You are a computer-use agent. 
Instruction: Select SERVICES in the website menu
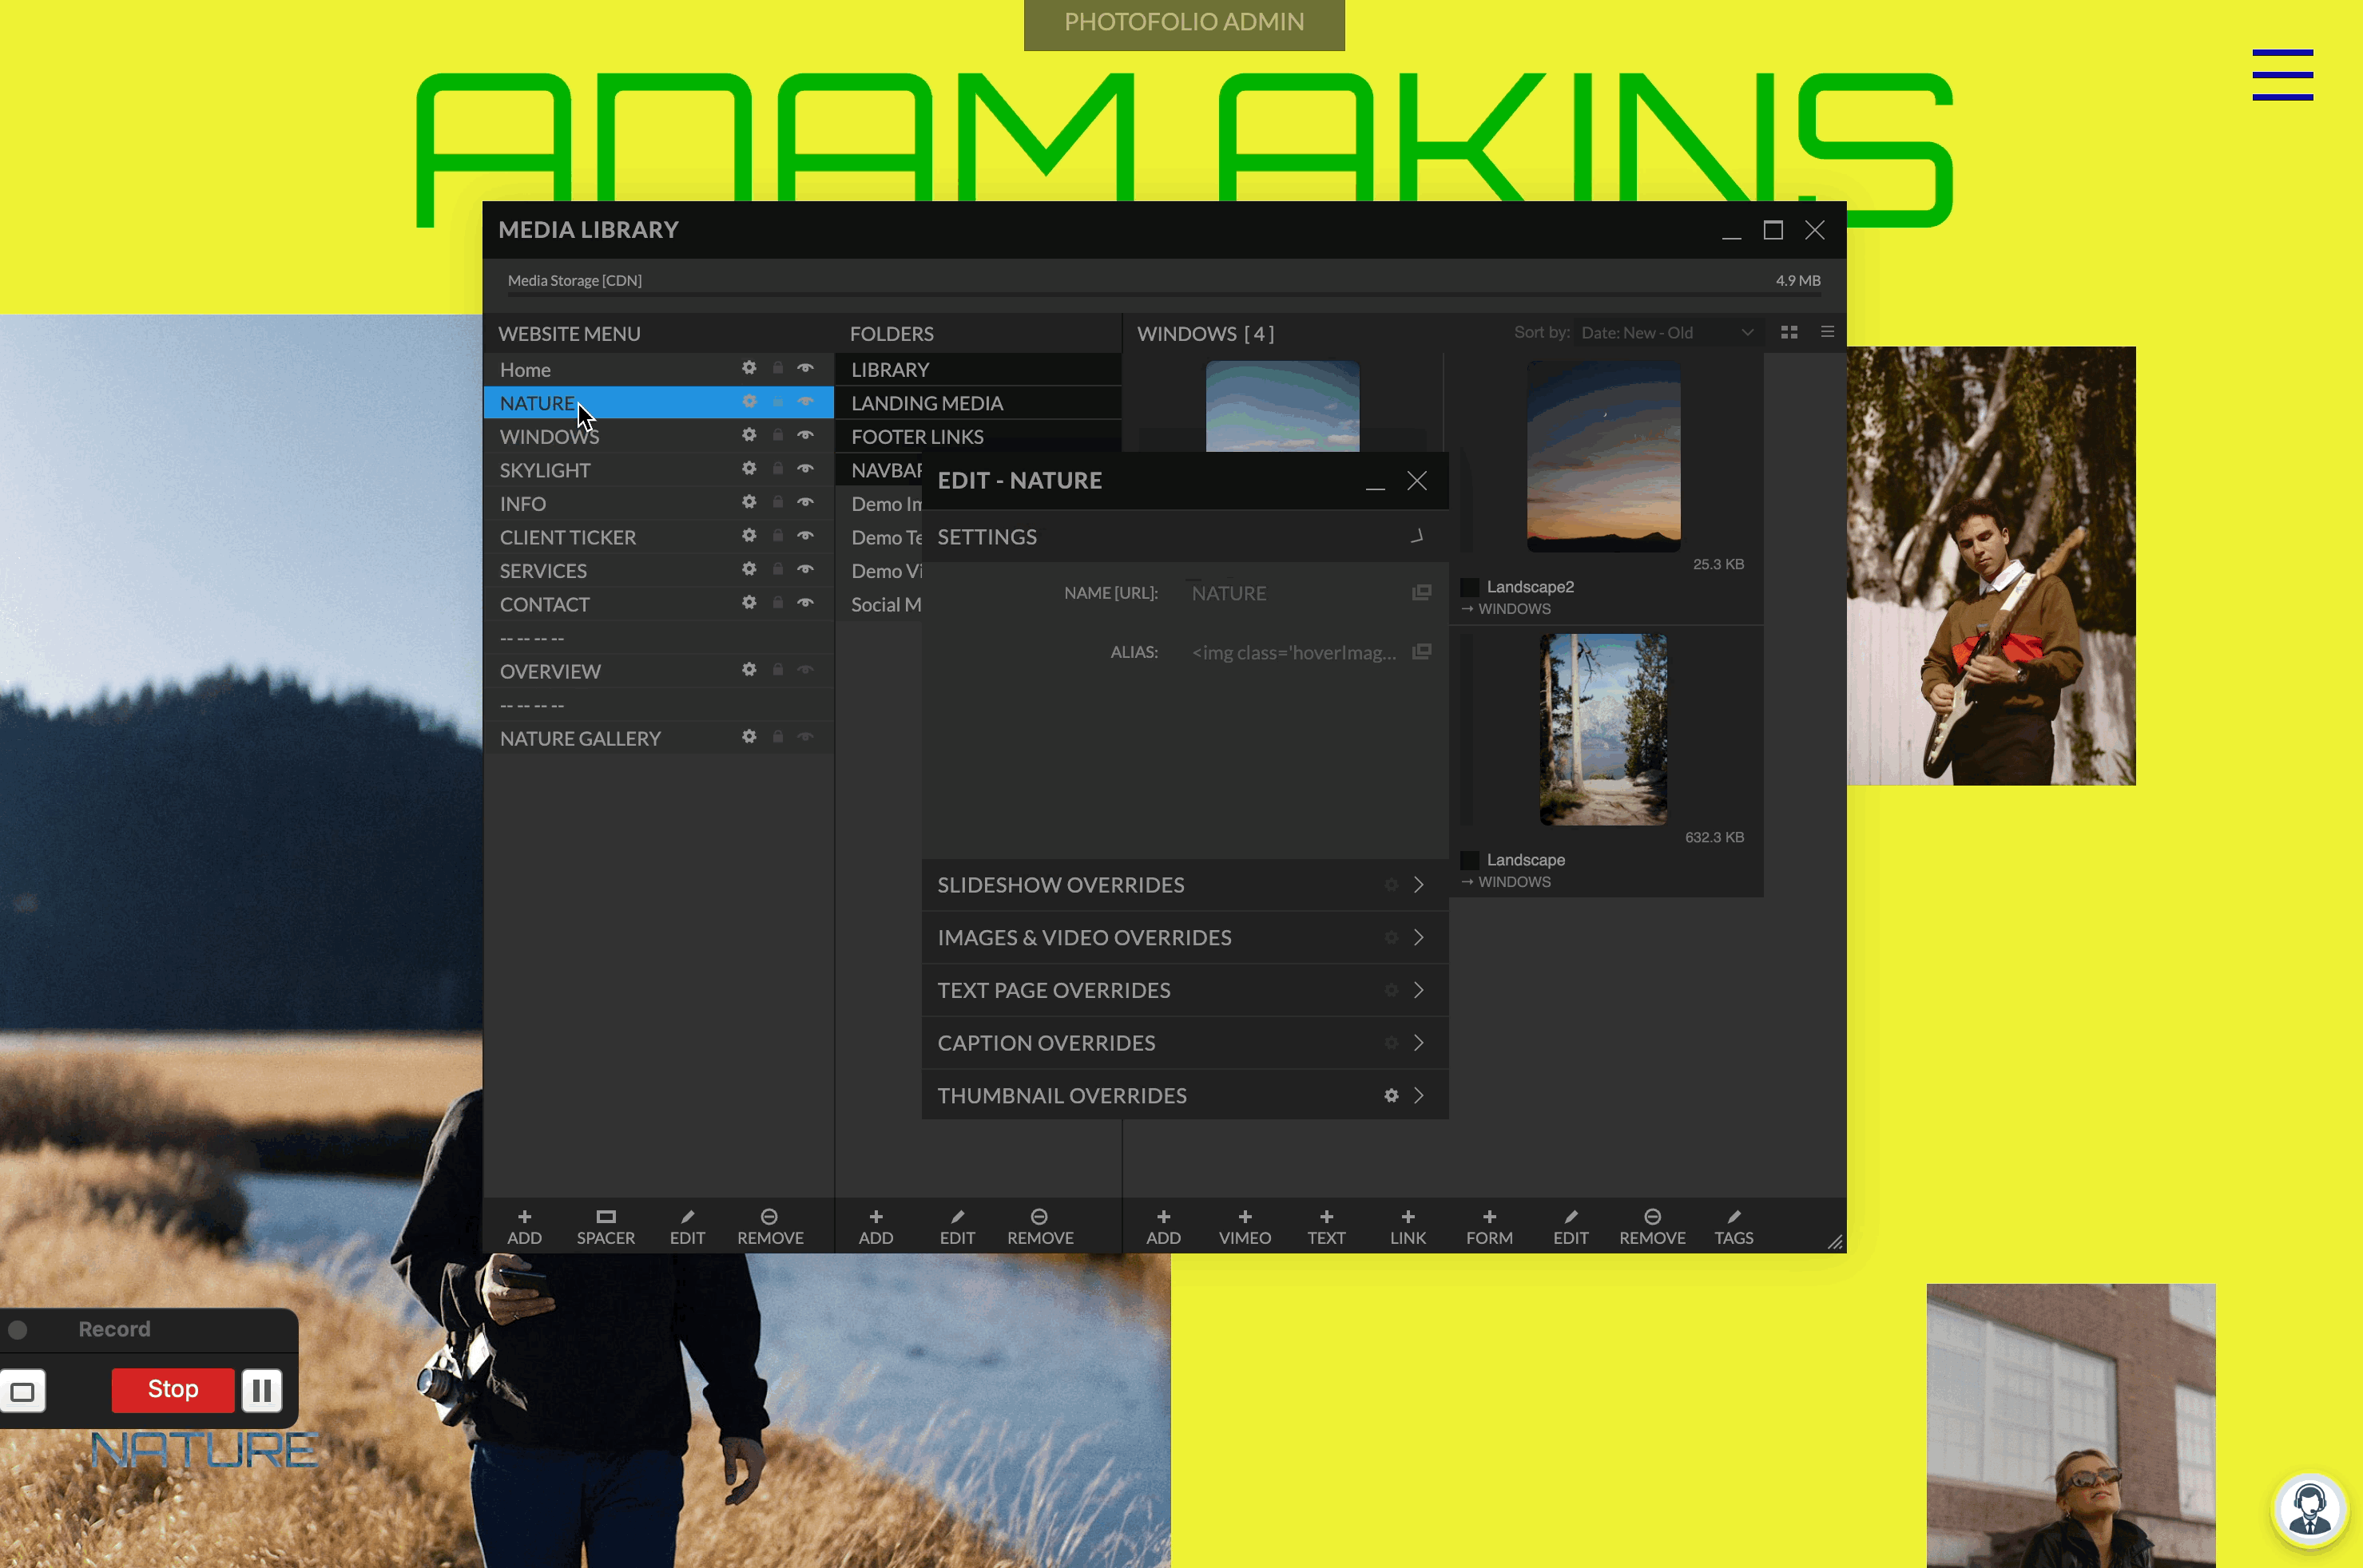tap(543, 571)
